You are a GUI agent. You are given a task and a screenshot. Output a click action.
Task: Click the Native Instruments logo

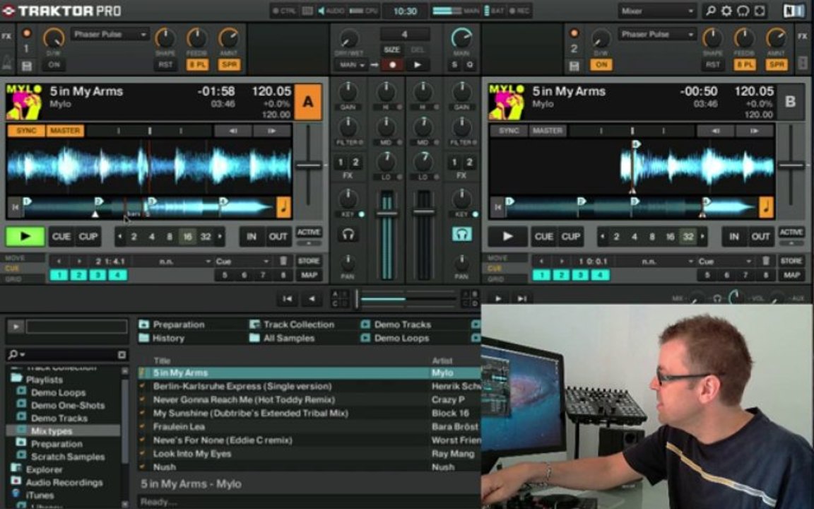(794, 11)
